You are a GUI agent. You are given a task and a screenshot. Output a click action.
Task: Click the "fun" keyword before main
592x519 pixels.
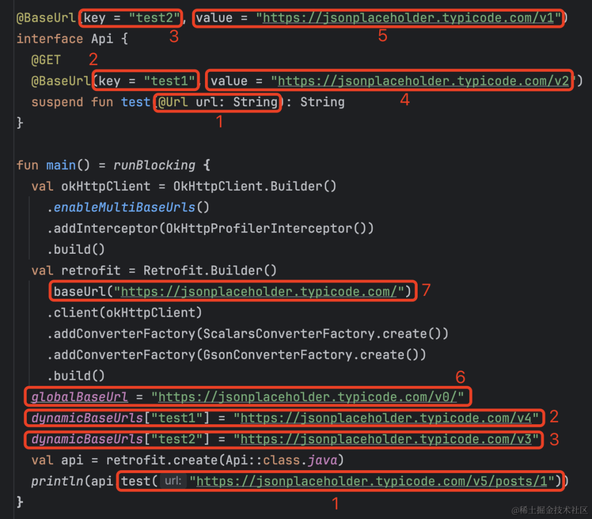click(27, 165)
